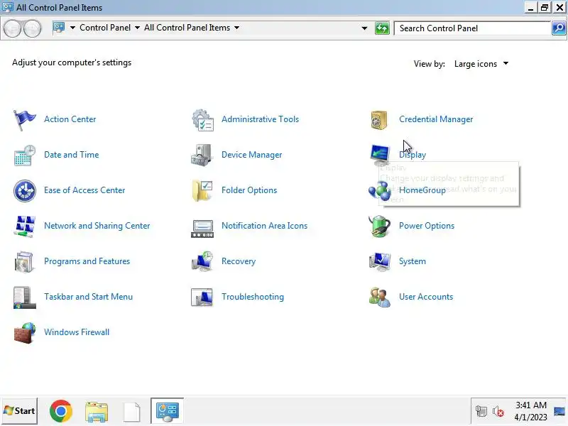The image size is (568, 426).
Task: Open the System computer icon
Action: (x=379, y=261)
